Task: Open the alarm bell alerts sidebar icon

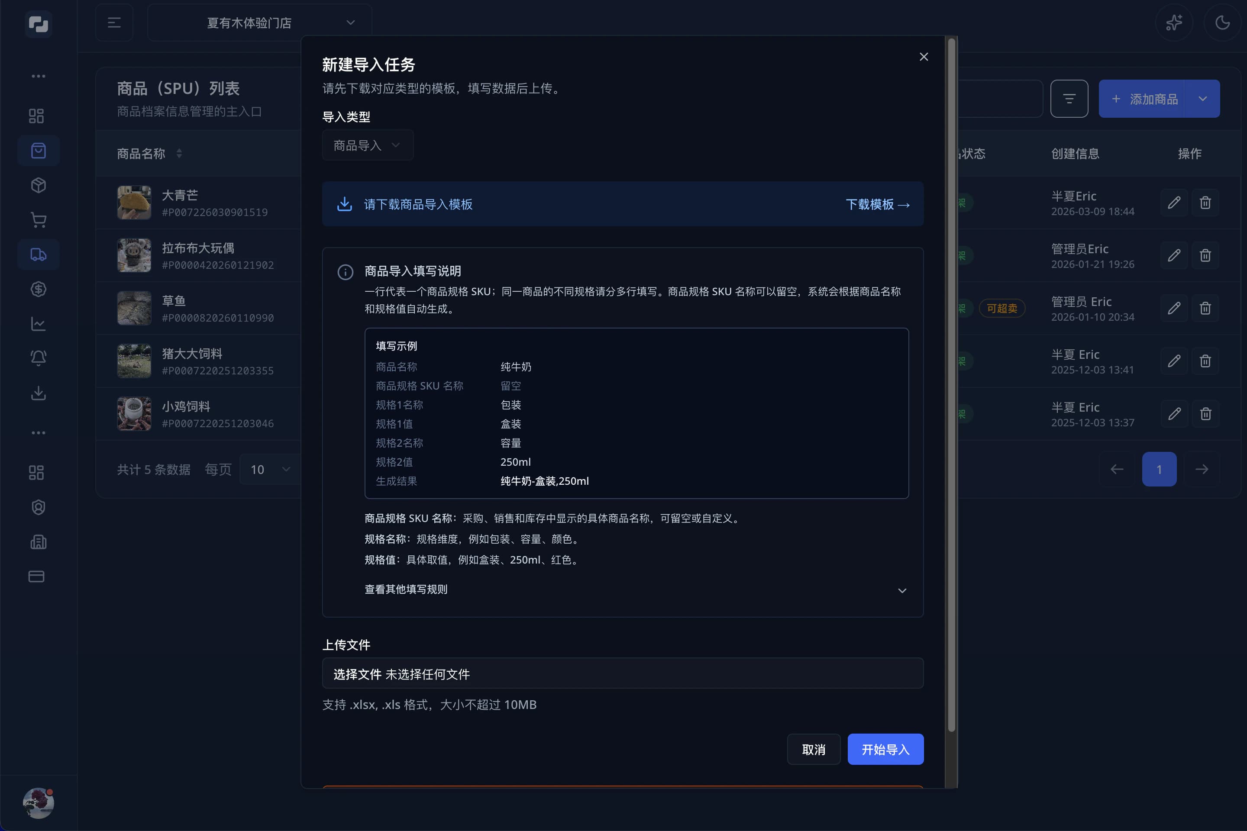Action: tap(38, 358)
